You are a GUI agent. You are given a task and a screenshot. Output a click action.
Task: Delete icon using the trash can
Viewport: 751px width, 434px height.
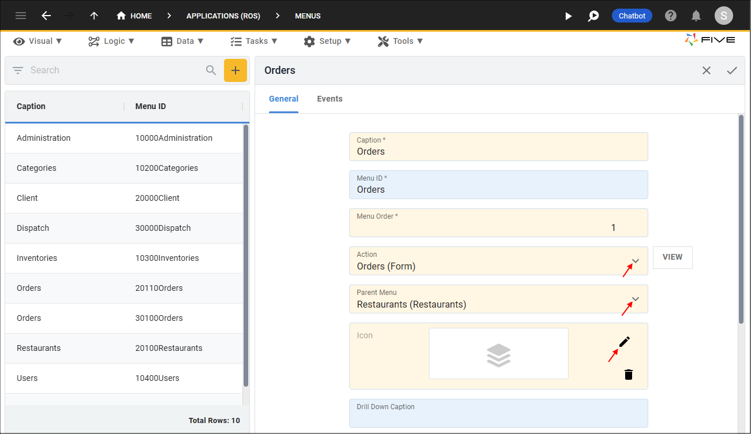[629, 375]
